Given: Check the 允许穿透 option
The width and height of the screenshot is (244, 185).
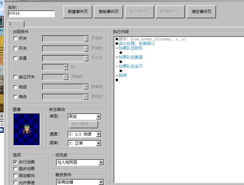Looking at the screenshot, I should point(15,183).
